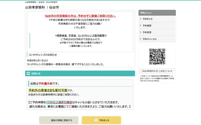Click the QR code for the booking site
Viewport: 201px width, 125px height.
[157, 57]
